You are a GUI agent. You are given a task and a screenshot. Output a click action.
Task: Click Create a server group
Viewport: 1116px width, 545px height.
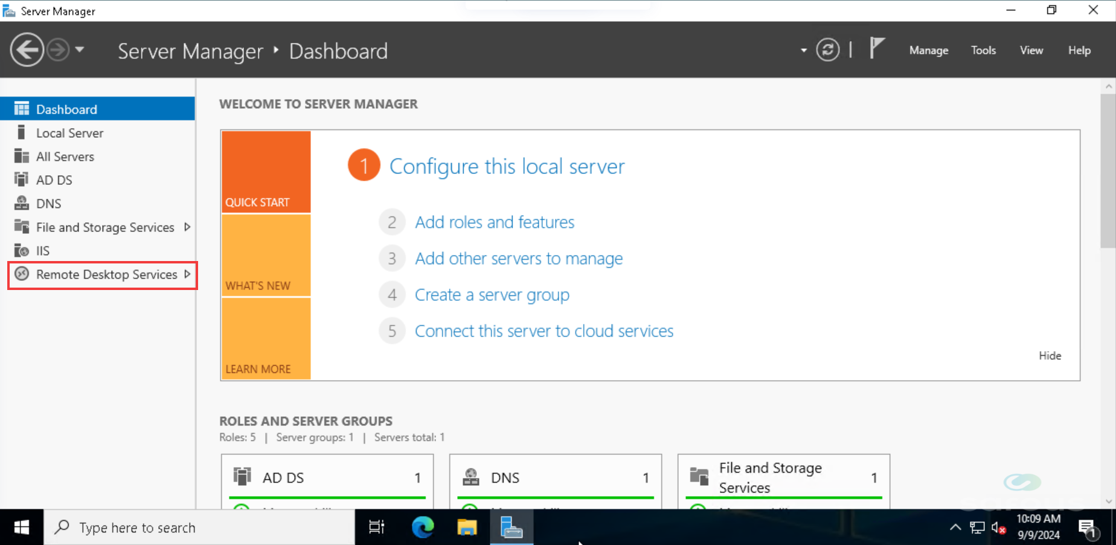coord(492,294)
